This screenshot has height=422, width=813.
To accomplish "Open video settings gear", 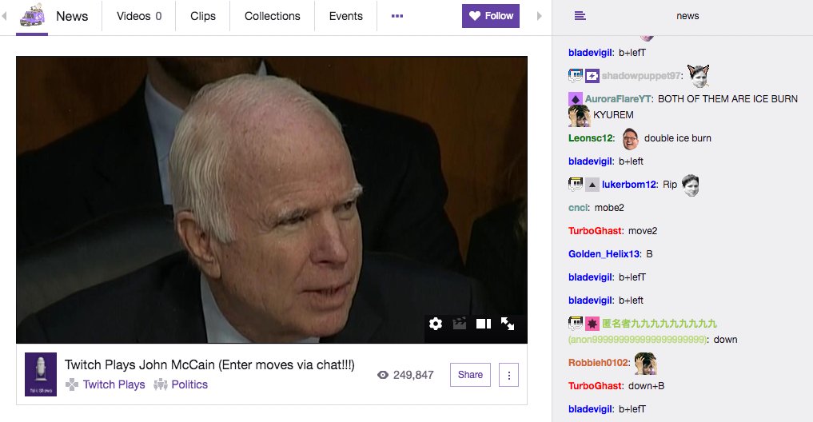I will pyautogui.click(x=436, y=324).
